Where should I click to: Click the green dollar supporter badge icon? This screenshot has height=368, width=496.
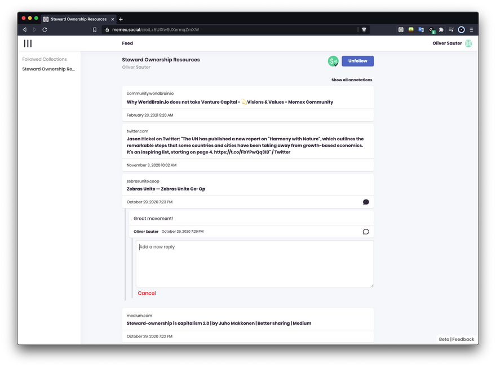click(333, 61)
